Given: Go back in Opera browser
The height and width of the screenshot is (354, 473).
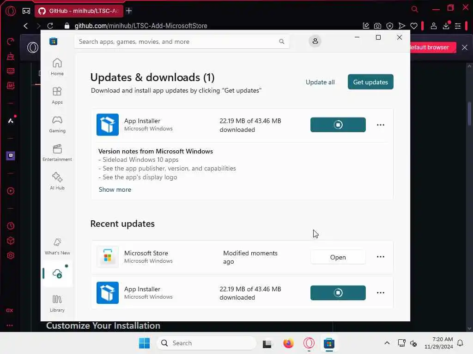Looking at the screenshot, I should [x=26, y=26].
